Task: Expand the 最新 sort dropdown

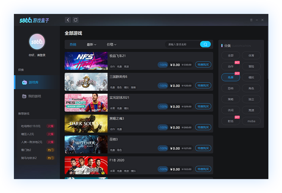Action: point(91,45)
